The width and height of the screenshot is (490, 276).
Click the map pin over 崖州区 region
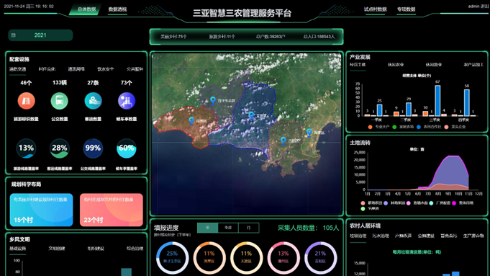[x=191, y=121]
